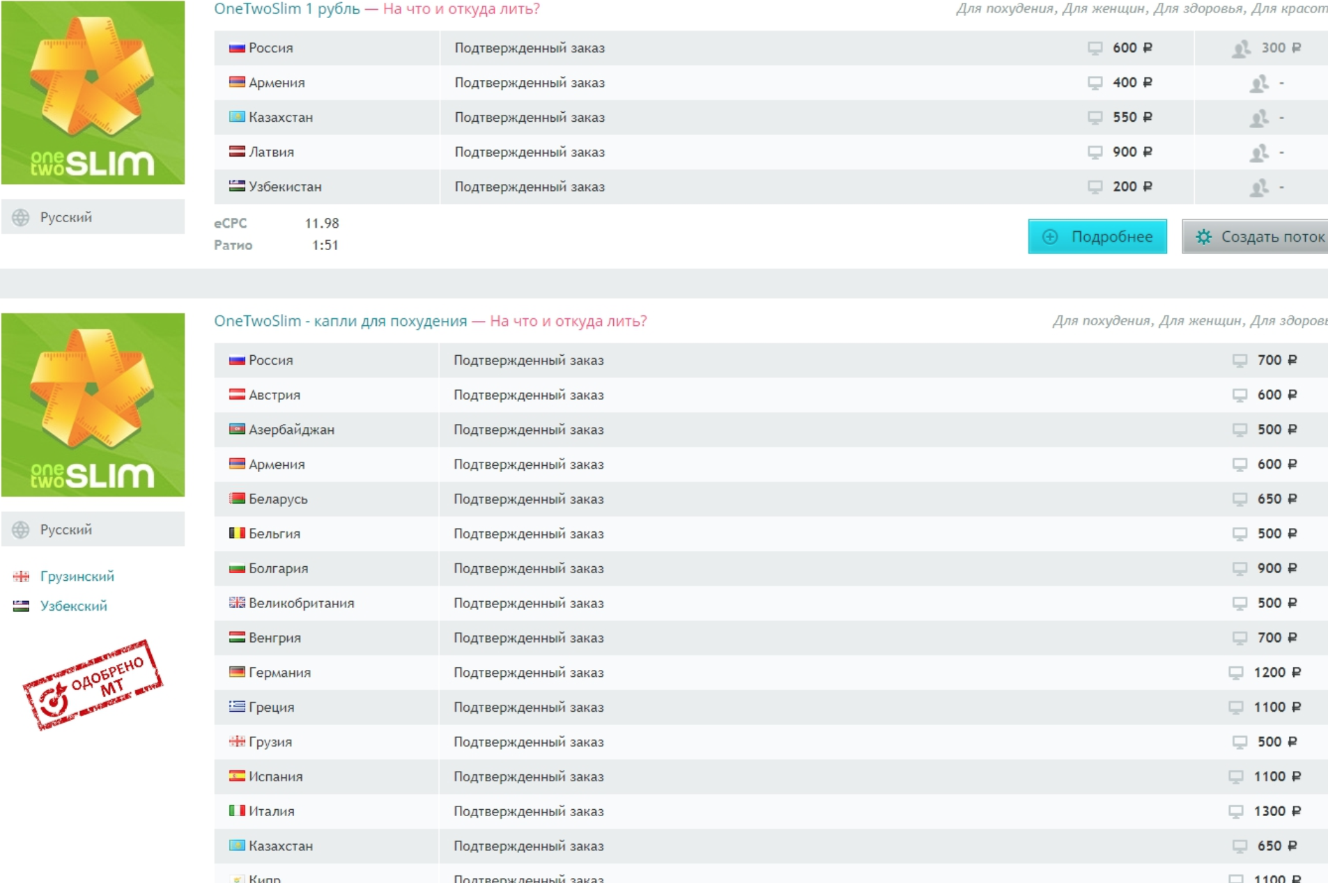Click the Germany flag icon
Image resolution: width=1328 pixels, height=883 pixels.
(237, 672)
